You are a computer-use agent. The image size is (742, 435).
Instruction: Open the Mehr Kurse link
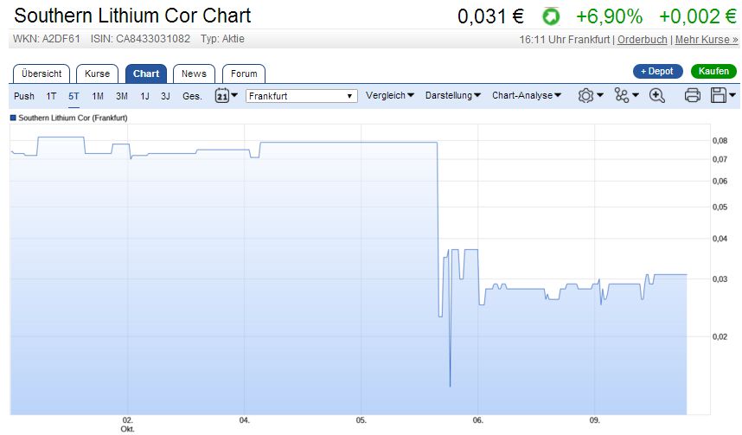pos(707,40)
